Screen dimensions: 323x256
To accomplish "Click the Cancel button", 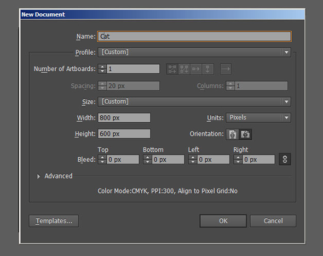I will (273, 221).
